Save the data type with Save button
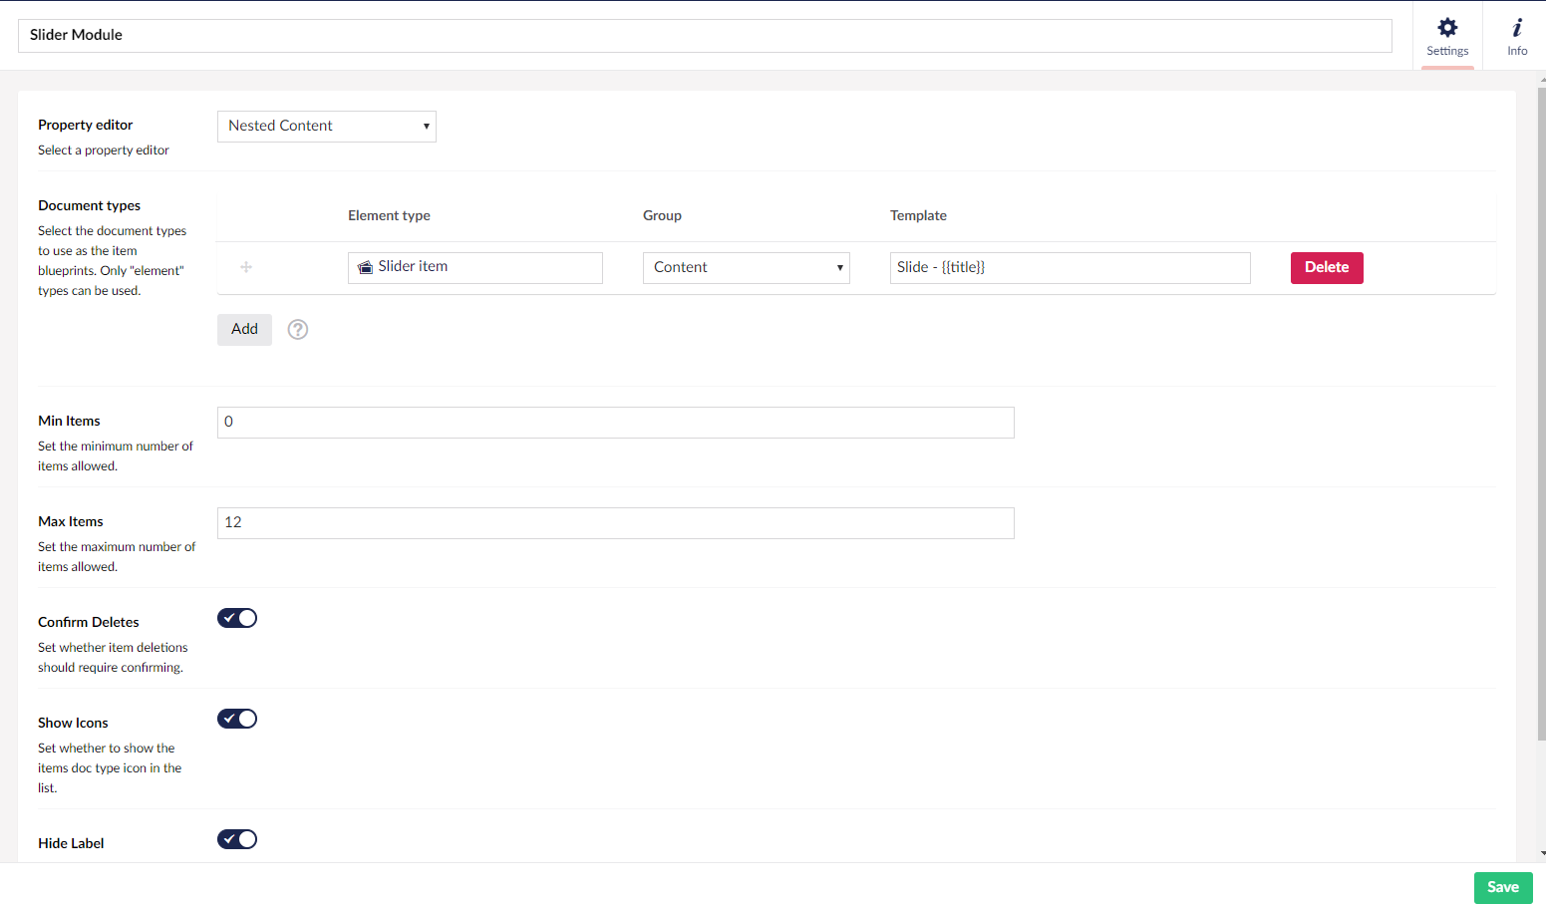 click(1502, 887)
